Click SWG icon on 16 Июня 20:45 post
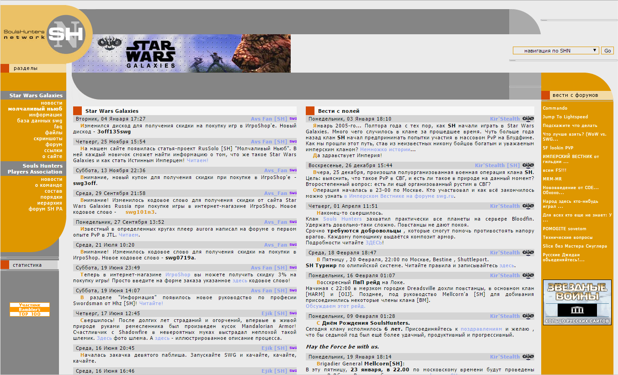 (293, 348)
